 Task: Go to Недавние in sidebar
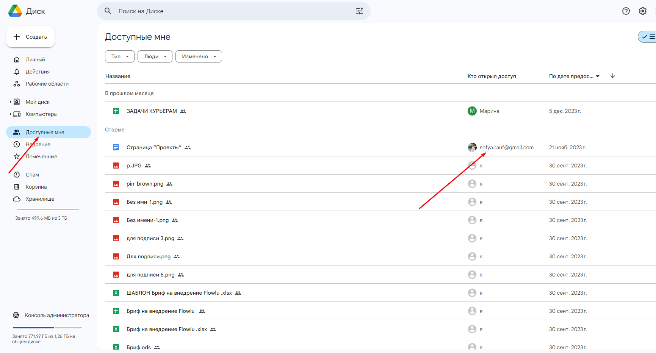pos(38,144)
